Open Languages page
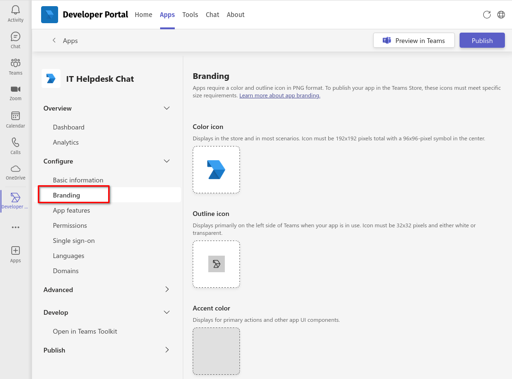The image size is (512, 379). pos(68,256)
